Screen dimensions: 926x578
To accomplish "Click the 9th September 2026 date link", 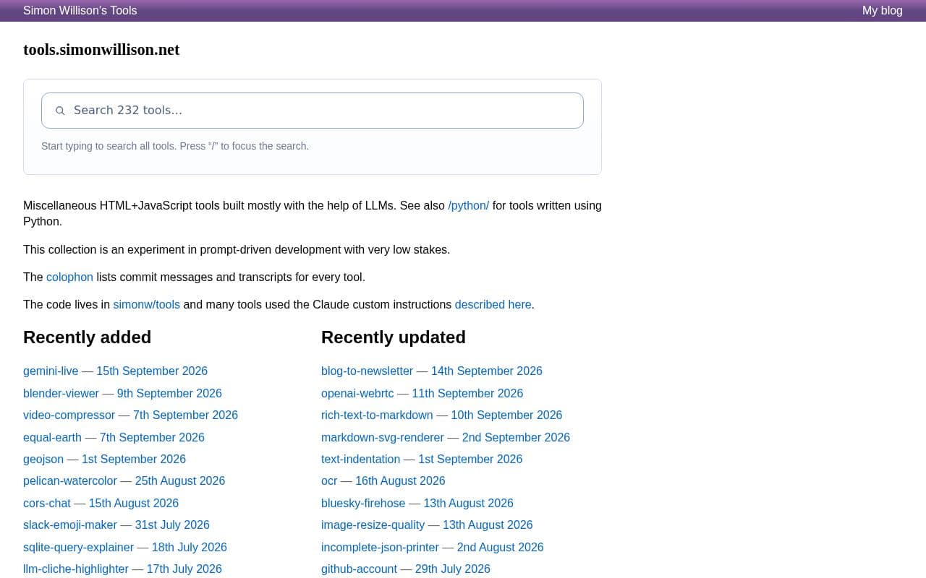I will 169,393.
